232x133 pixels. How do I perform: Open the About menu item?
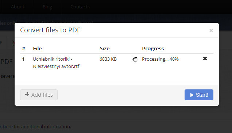tap(18, 7)
